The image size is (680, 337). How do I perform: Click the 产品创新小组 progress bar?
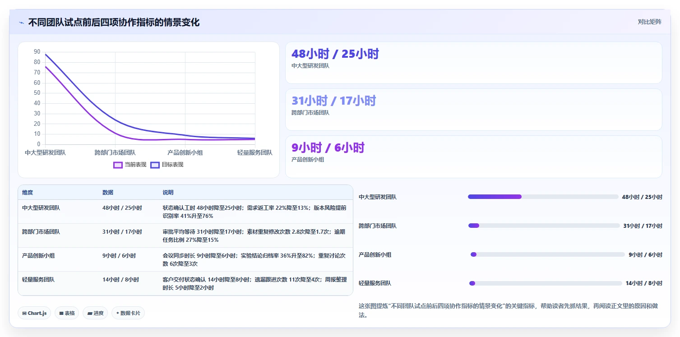click(547, 254)
